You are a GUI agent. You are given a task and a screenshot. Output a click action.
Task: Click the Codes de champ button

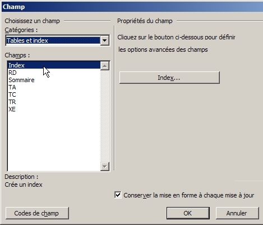(37, 213)
